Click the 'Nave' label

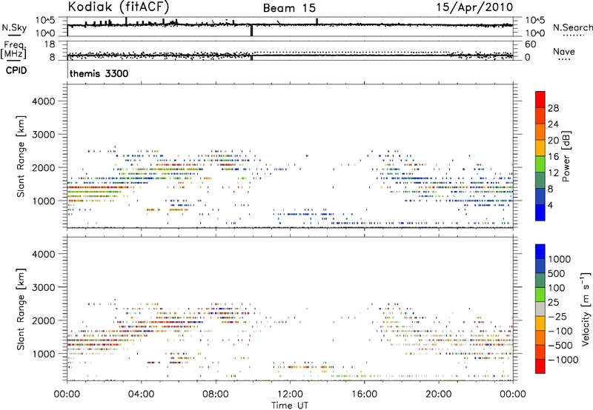pos(564,51)
